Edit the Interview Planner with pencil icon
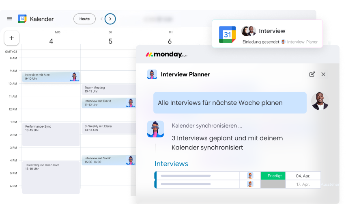 point(312,74)
